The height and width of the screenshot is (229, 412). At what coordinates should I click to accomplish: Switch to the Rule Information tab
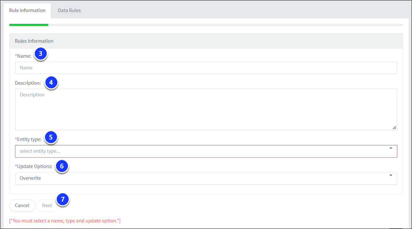tap(27, 11)
